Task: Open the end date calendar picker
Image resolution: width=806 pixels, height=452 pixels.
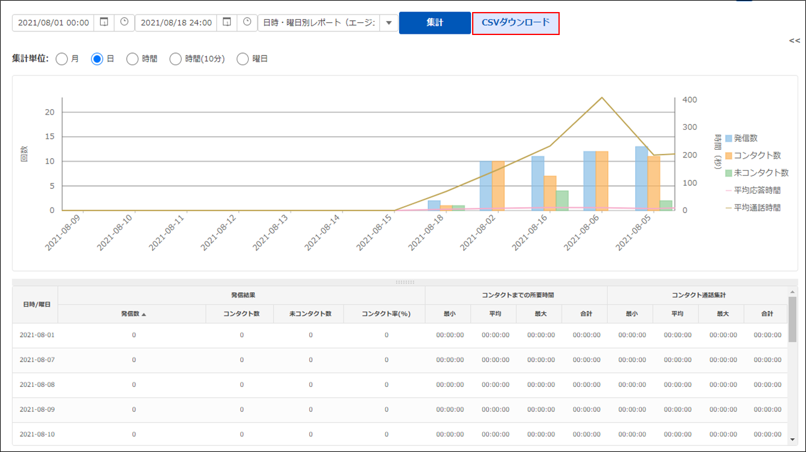Action: [226, 23]
